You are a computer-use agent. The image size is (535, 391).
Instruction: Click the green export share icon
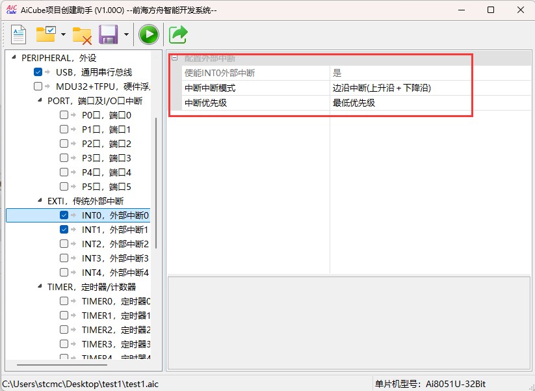[x=178, y=34]
